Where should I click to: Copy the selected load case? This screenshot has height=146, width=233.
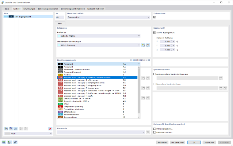click(11, 129)
